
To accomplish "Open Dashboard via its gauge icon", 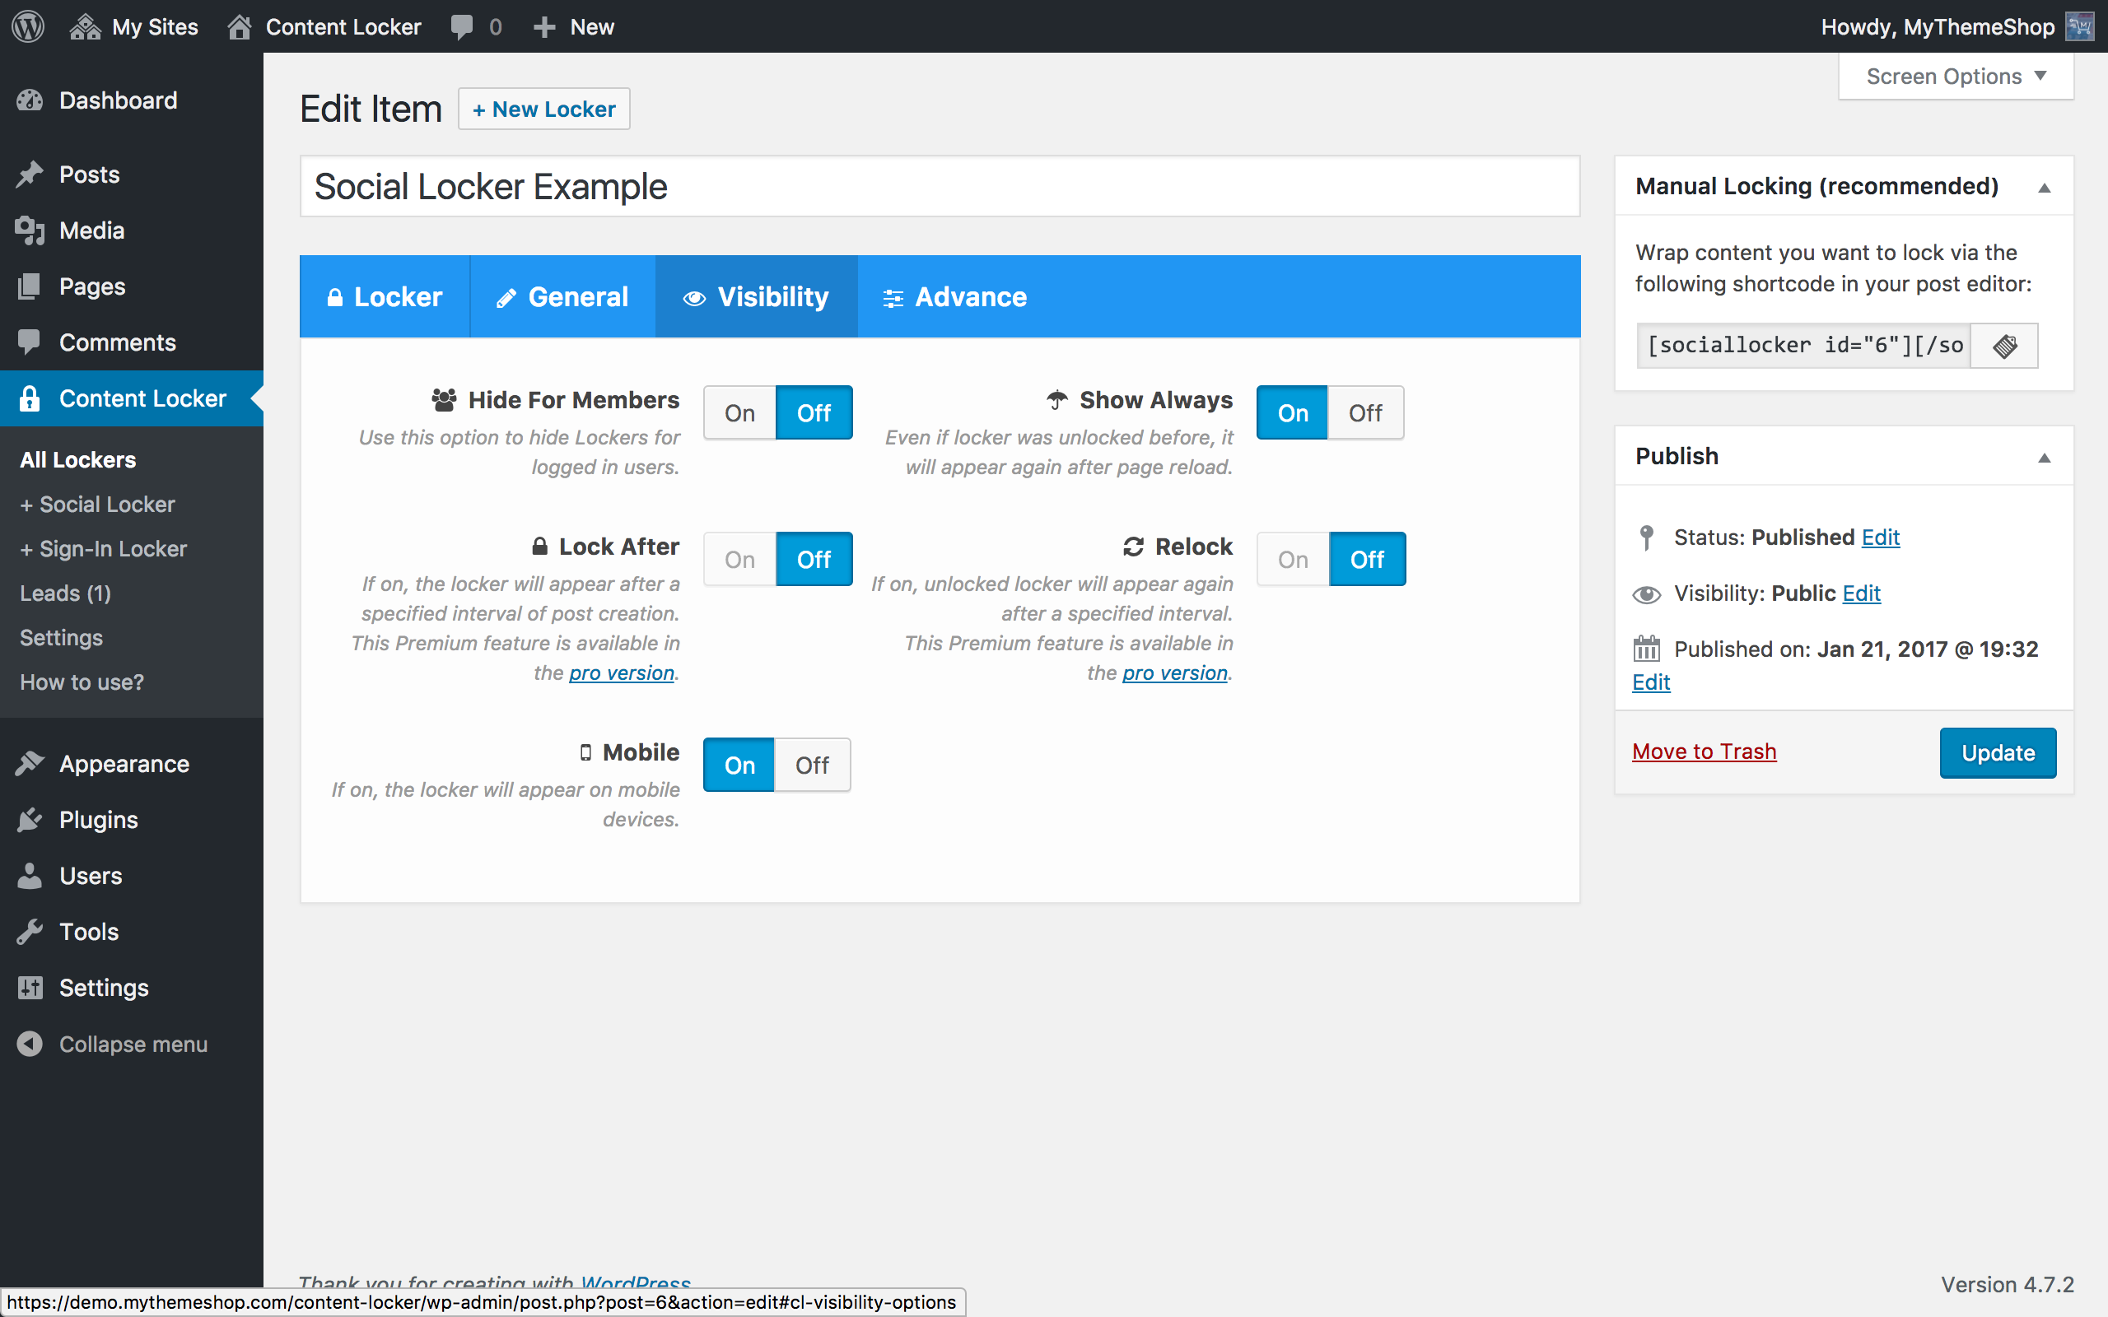I will (x=30, y=101).
